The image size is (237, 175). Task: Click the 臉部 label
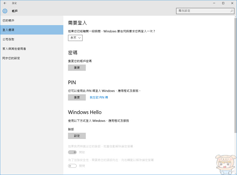71,129
